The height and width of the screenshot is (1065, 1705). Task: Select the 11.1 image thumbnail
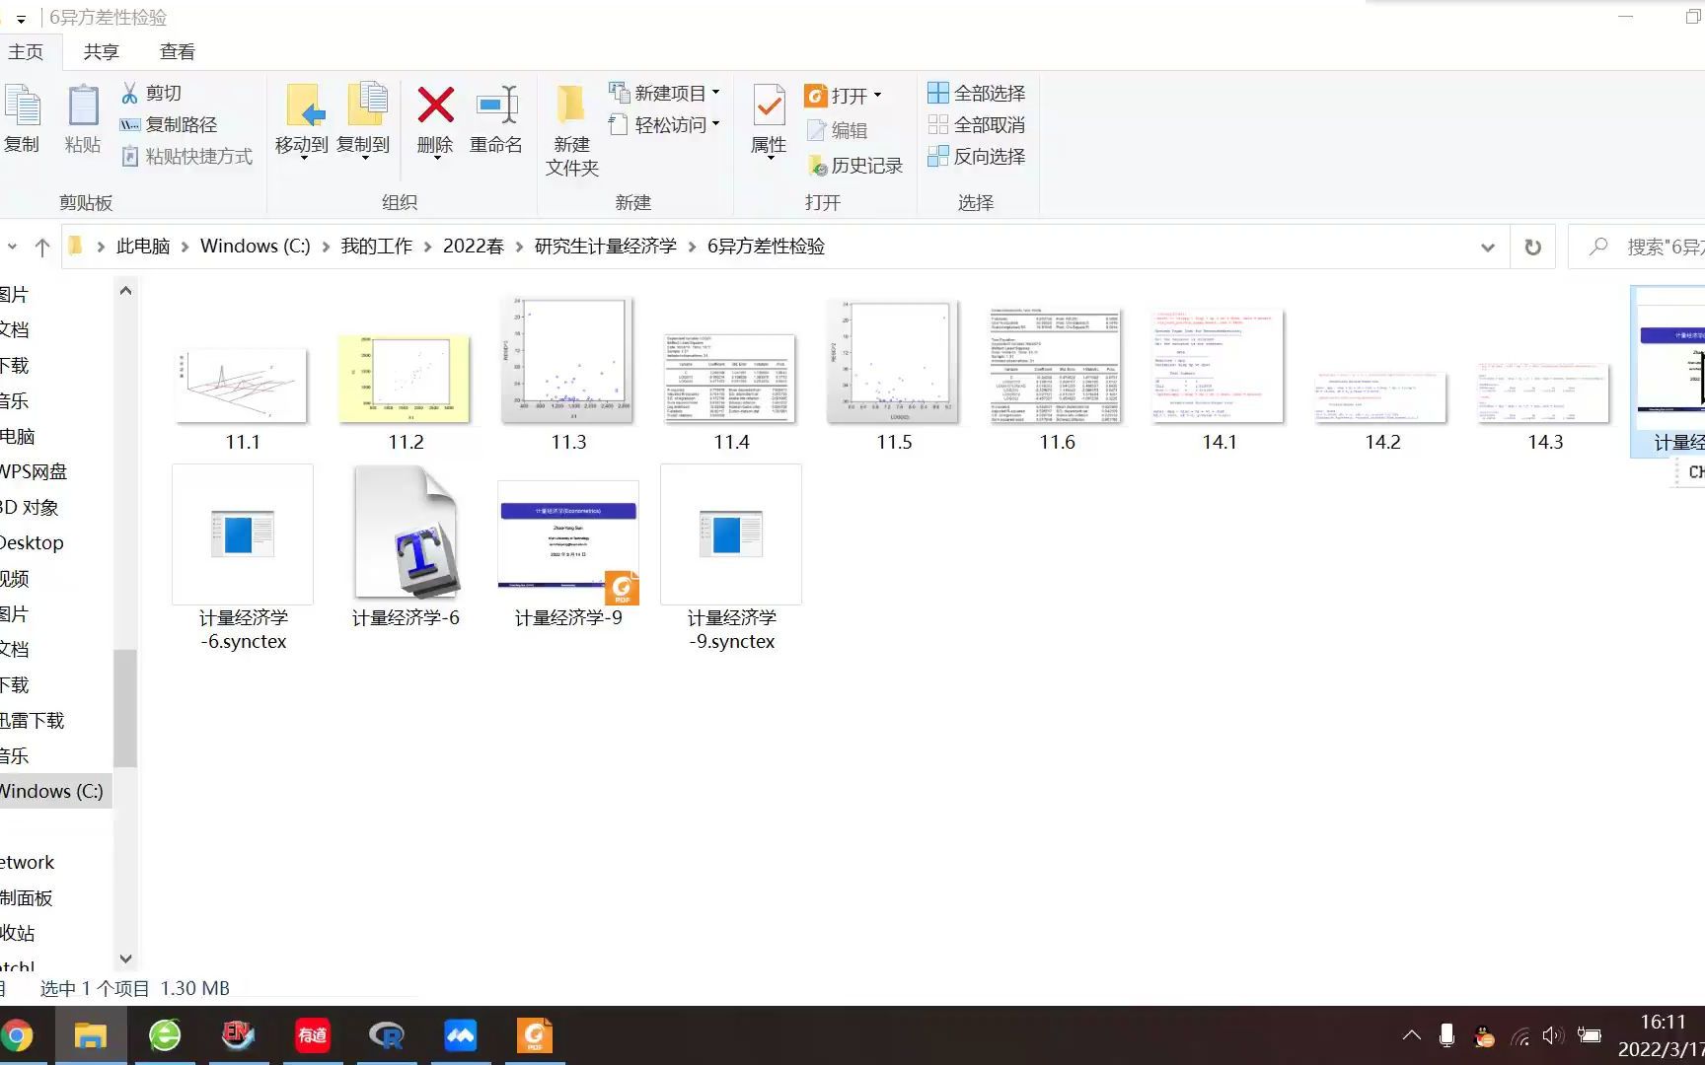(x=243, y=385)
